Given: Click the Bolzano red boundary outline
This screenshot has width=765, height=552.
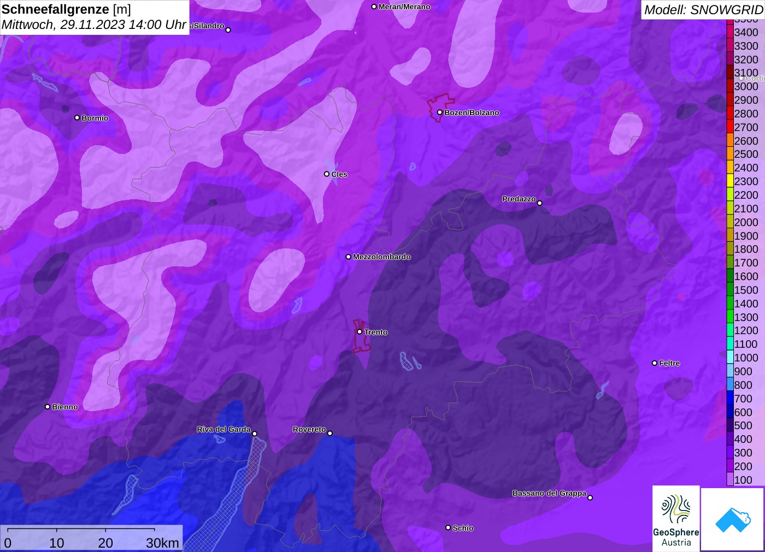Looking at the screenshot, I should [x=440, y=108].
